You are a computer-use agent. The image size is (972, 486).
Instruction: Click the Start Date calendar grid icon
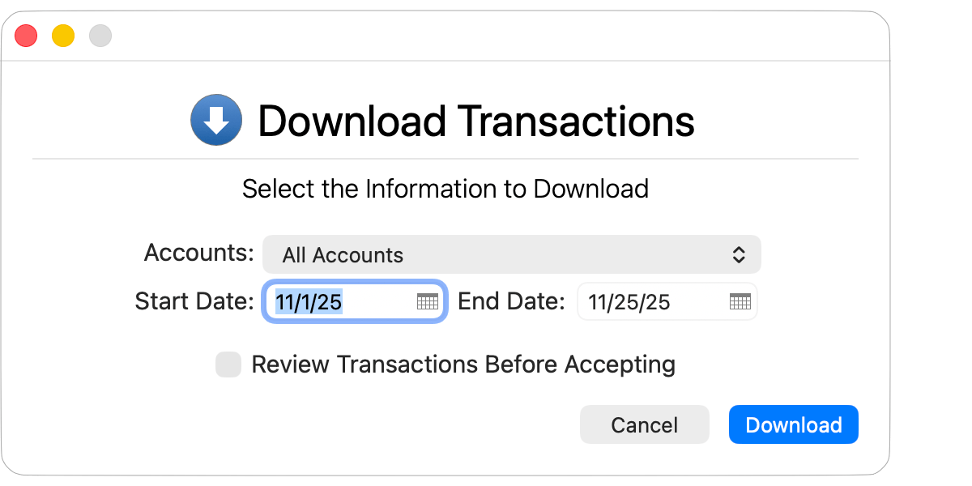point(428,301)
